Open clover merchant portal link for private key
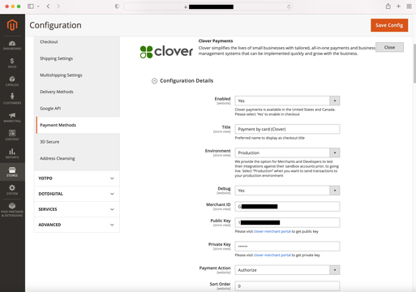This screenshot has height=292, width=416. [272, 255]
